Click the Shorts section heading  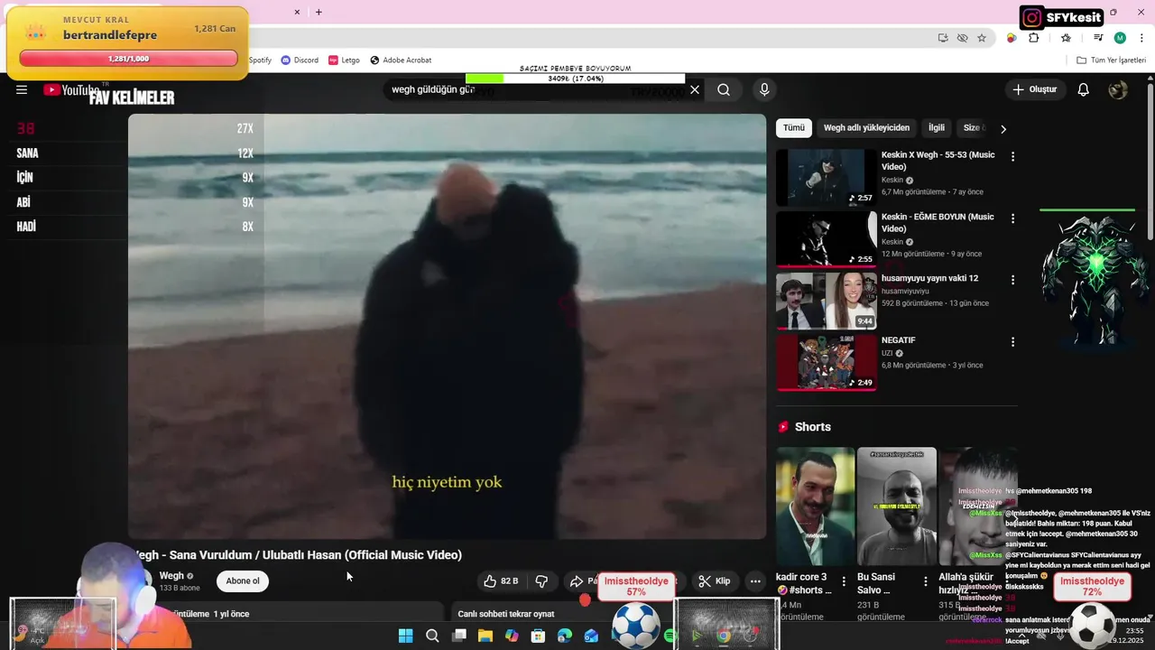point(813,427)
